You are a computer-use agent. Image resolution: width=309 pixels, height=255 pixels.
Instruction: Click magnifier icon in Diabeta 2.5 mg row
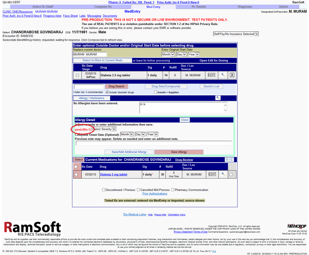[223, 75]
